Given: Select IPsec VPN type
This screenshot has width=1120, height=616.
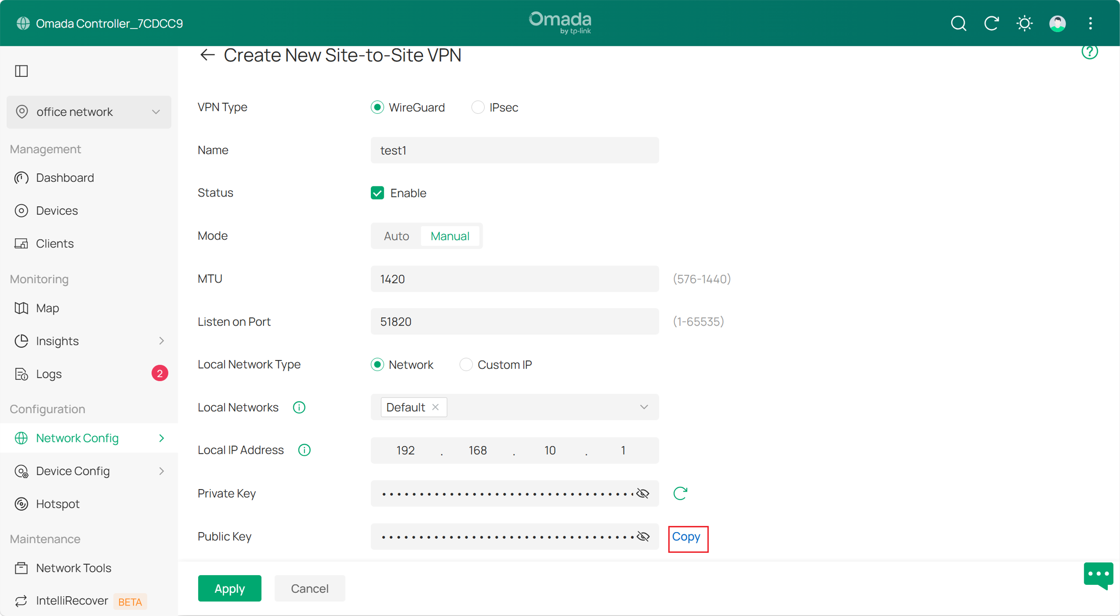Looking at the screenshot, I should (x=478, y=107).
